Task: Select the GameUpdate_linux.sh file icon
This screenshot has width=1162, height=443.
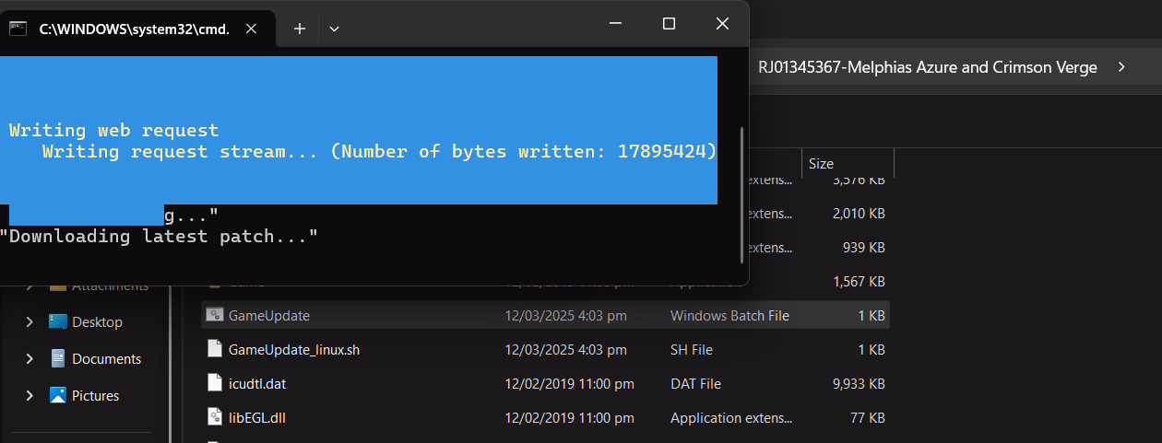Action: (x=215, y=349)
